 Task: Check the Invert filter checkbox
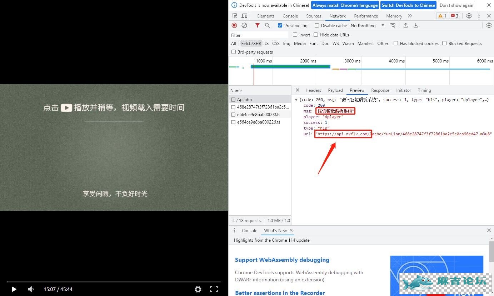[x=295, y=35]
